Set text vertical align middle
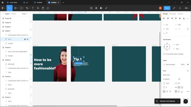Image resolution: width=191 pixels, height=107 pixels. pyautogui.click(x=179, y=92)
